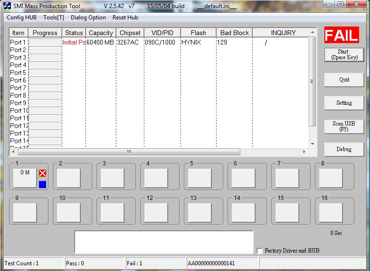Click the port slot 3 box
Screen dimensions: 370x271
112,178
